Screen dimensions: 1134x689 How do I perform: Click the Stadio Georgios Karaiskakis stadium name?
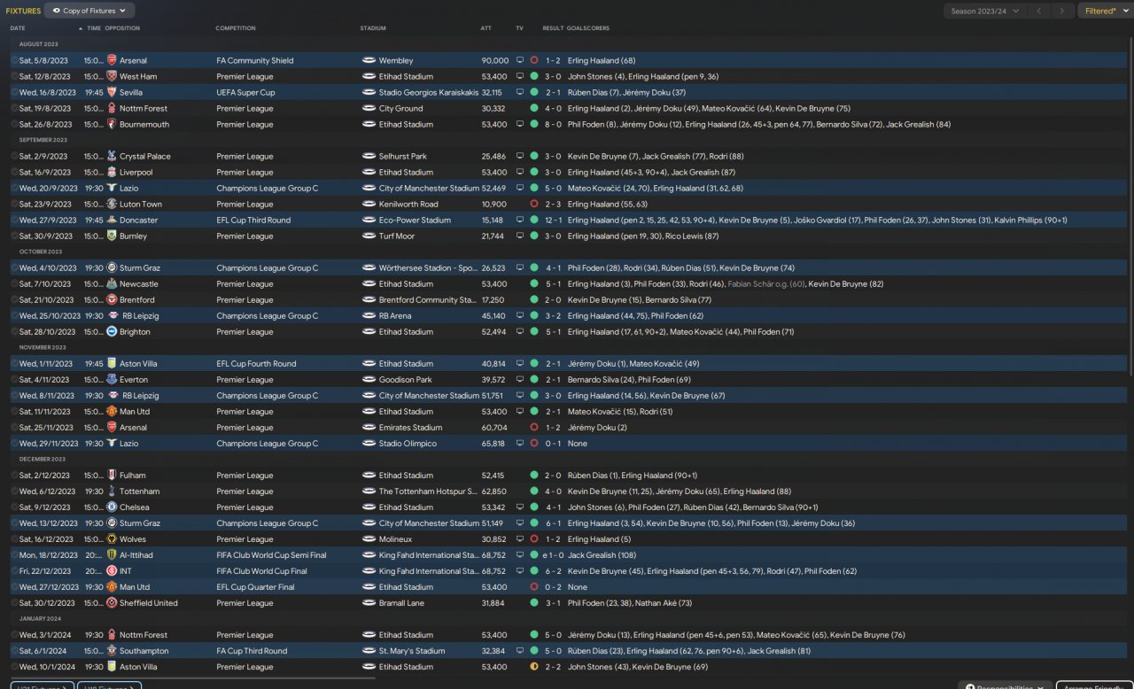pos(429,92)
